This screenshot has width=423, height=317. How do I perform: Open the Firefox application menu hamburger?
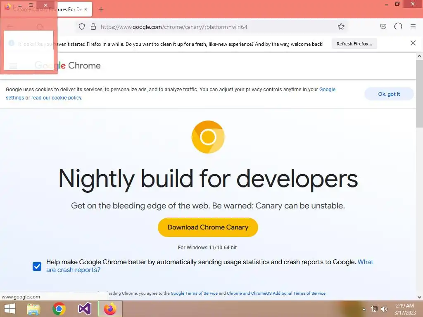[x=413, y=26]
